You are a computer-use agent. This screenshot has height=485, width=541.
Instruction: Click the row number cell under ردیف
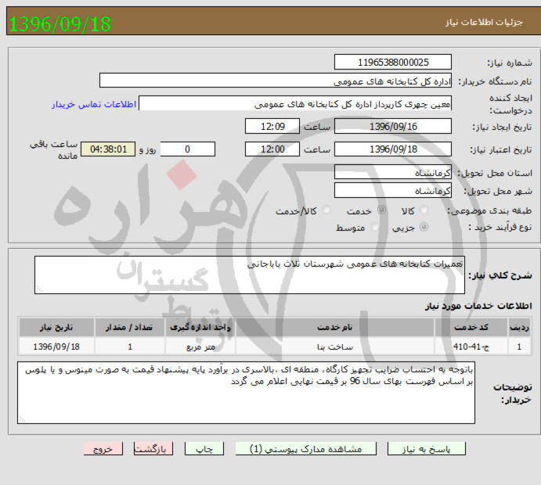coord(519,347)
